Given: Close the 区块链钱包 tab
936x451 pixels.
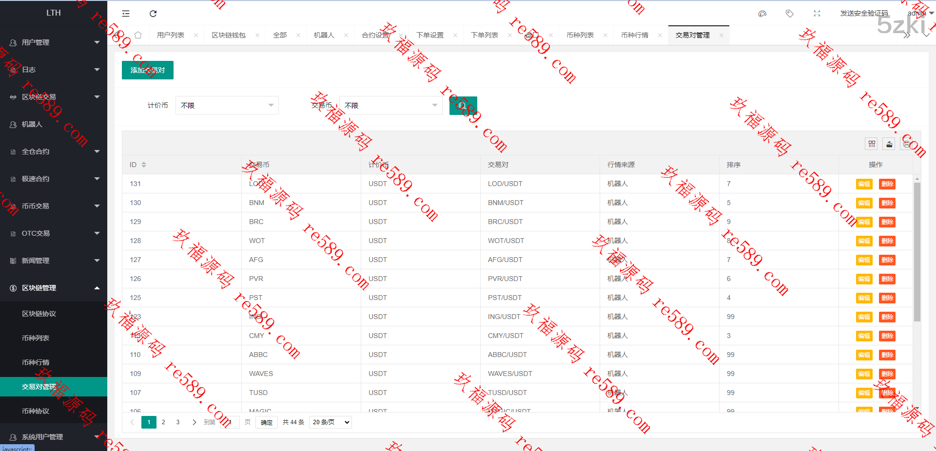Looking at the screenshot, I should (x=257, y=35).
